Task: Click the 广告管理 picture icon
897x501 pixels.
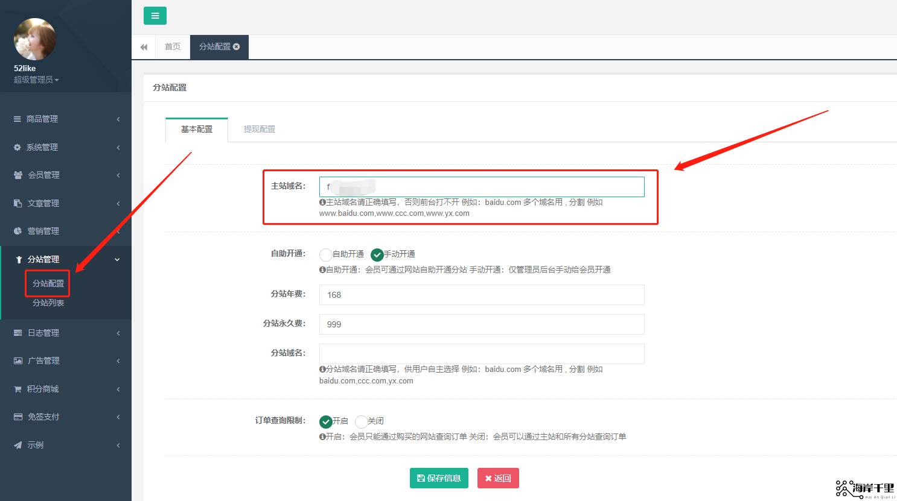Action: coord(18,361)
